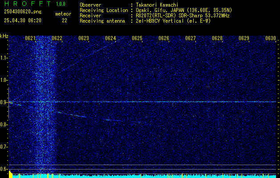Click the 0626 time axis label
The image size is (280, 178).
point(164,38)
